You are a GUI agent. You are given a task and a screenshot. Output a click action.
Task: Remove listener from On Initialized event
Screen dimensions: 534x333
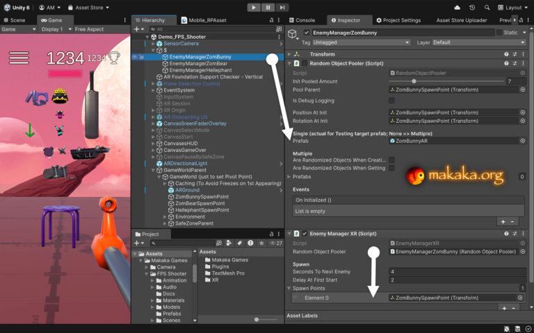pyautogui.click(x=512, y=221)
